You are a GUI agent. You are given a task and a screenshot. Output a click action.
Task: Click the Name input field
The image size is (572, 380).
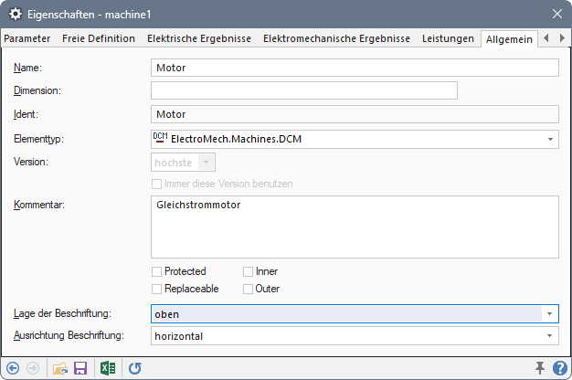354,68
